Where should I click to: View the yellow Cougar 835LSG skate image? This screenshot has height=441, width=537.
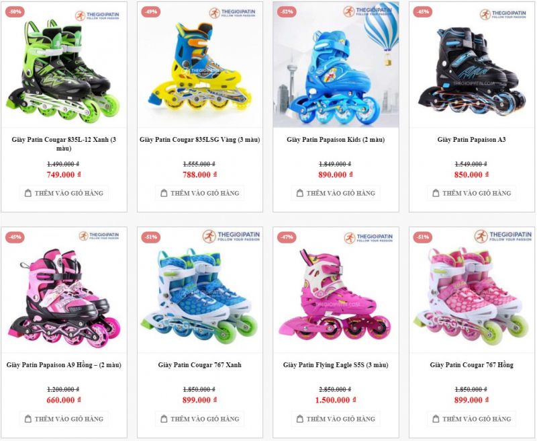click(200, 65)
